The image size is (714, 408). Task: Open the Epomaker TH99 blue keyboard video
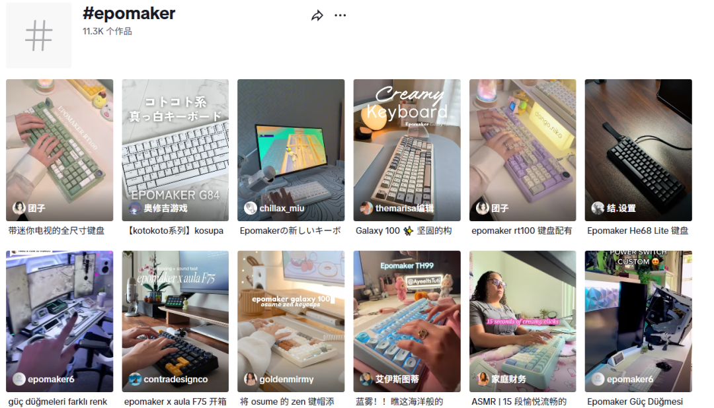click(x=407, y=321)
